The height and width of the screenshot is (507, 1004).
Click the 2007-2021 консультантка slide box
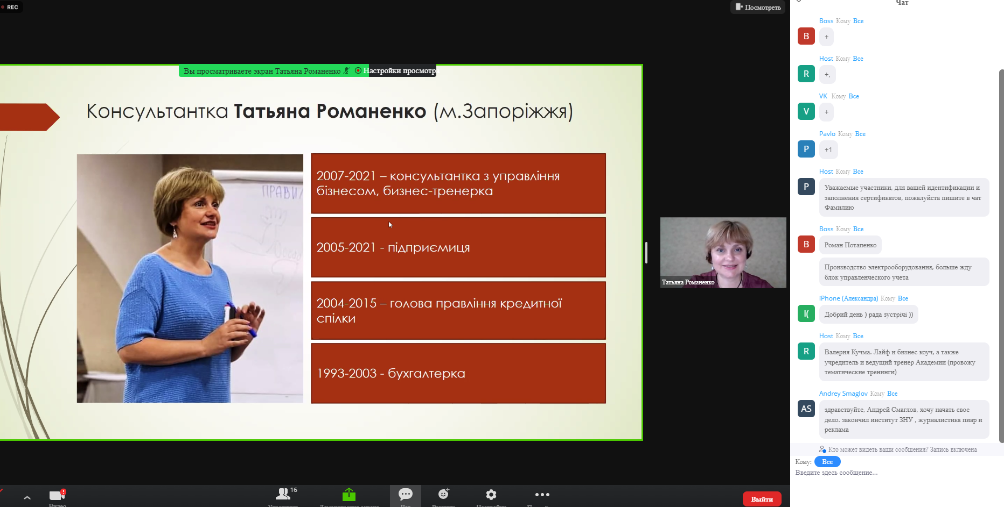(x=458, y=183)
